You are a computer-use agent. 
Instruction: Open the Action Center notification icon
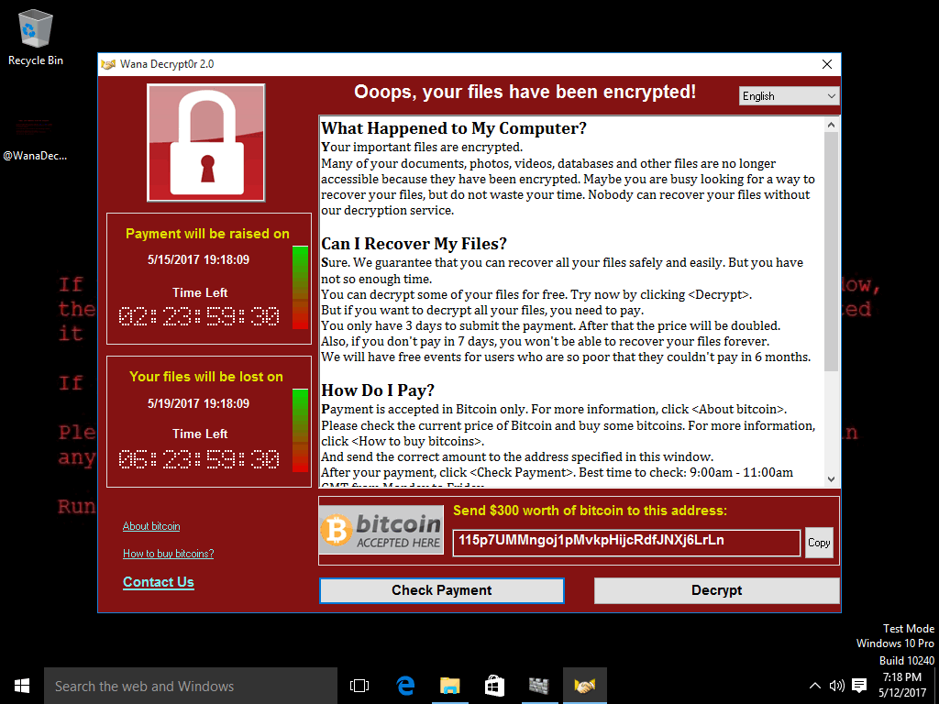(x=859, y=686)
